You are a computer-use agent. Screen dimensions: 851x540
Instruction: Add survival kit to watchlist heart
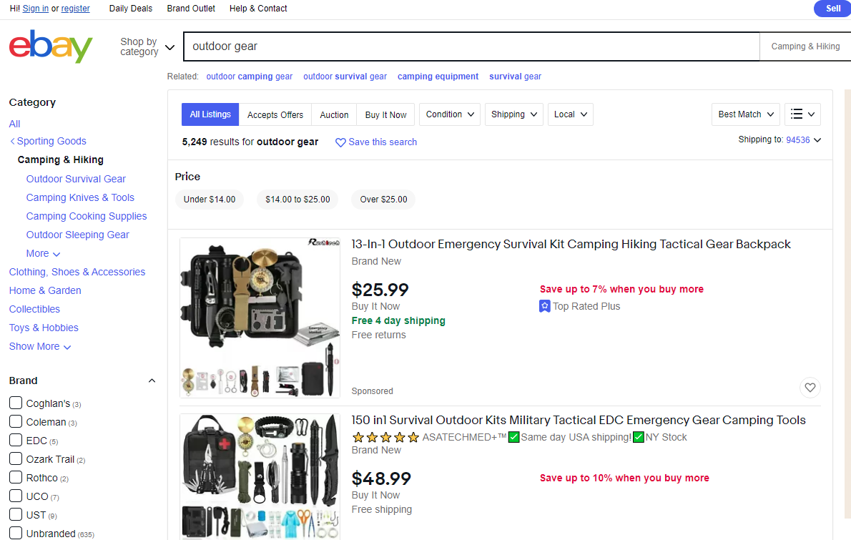click(810, 388)
